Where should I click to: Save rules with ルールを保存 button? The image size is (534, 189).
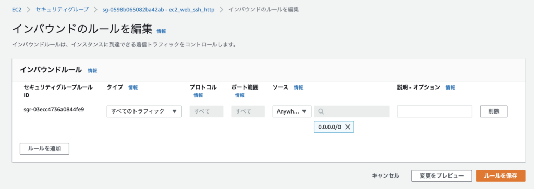point(501,176)
